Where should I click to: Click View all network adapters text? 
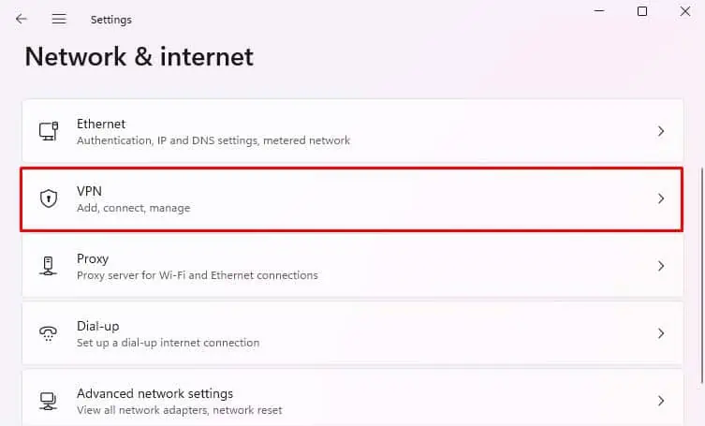(x=178, y=410)
